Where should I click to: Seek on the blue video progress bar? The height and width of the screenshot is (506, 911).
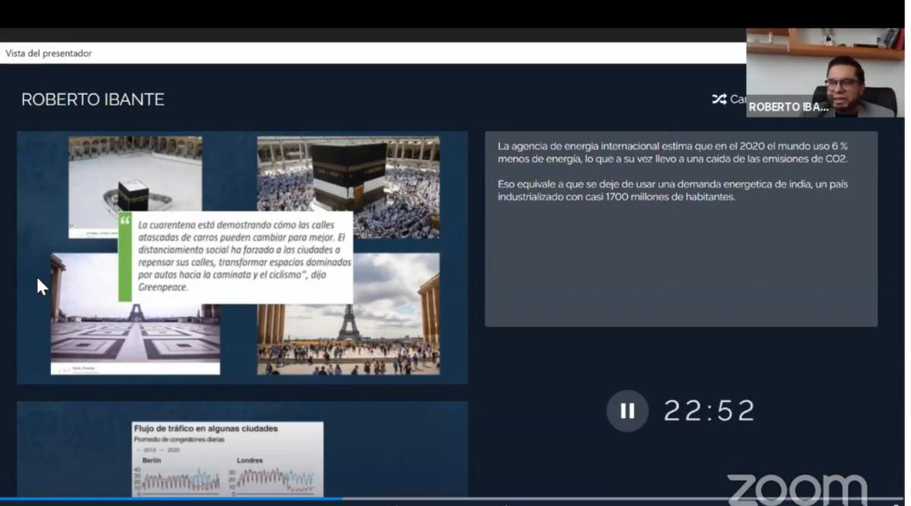[171, 499]
